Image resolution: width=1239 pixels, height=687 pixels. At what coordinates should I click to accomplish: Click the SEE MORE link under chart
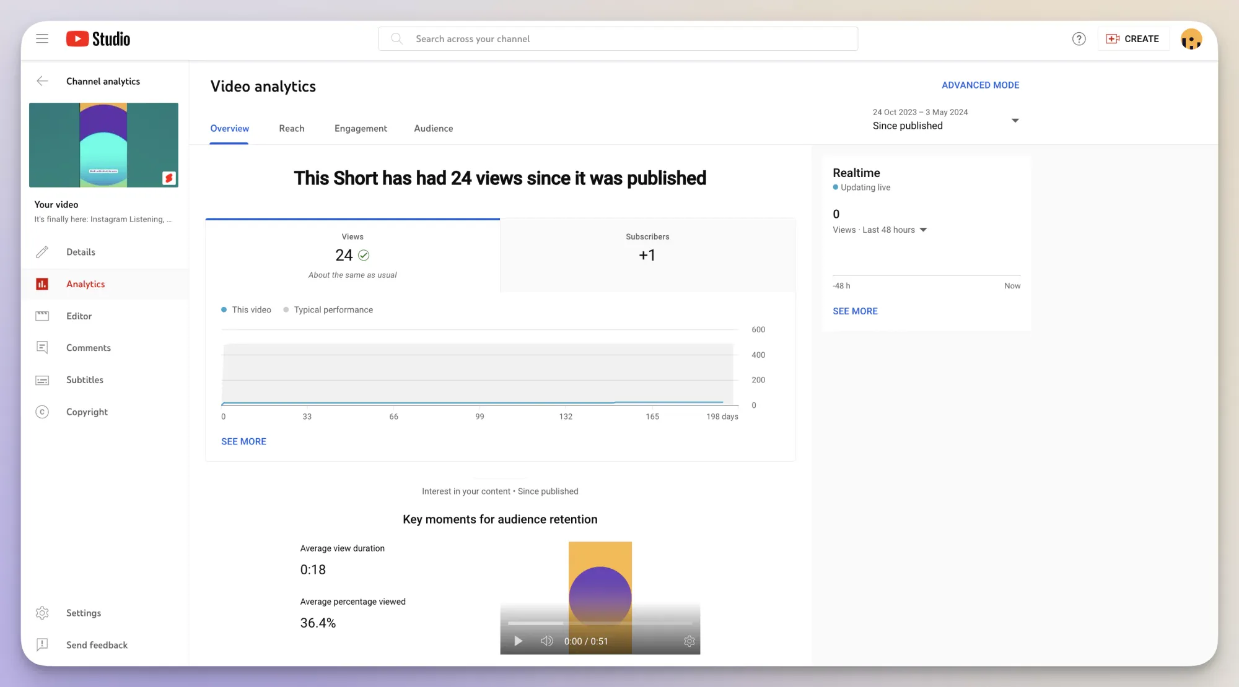[244, 442]
